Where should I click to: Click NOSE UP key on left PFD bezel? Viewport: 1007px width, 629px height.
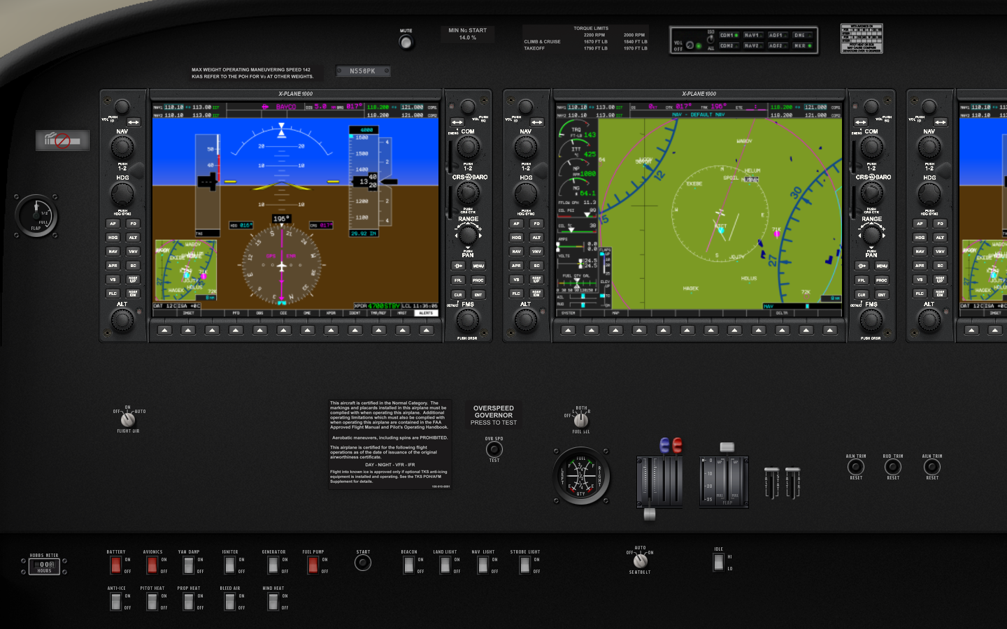pos(133,280)
